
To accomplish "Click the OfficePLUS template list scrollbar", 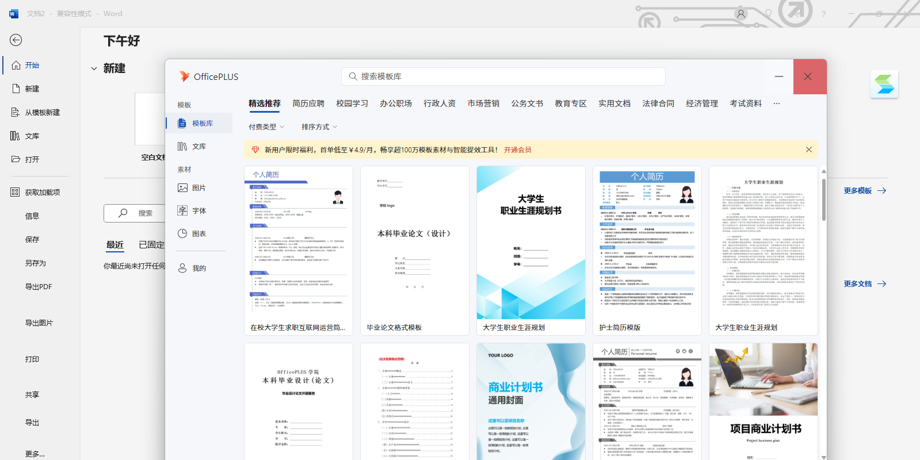I will point(824,200).
